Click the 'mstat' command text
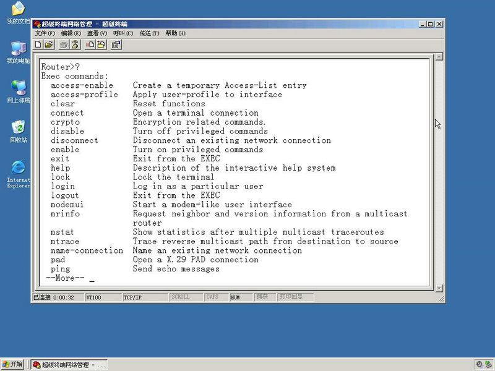 pyautogui.click(x=62, y=232)
